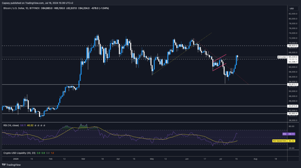Viewport: 301px width, 168px height.
Task: Click the 80.00 RSI scale label
Action: point(291,126)
